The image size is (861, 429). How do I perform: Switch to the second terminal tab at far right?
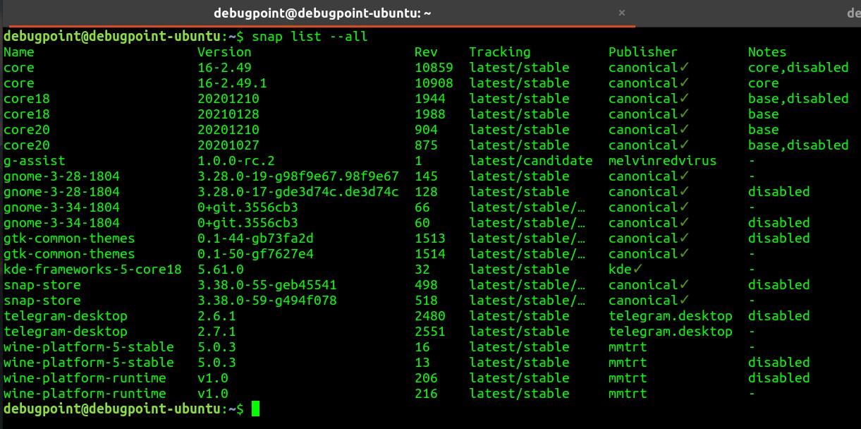[x=853, y=13]
